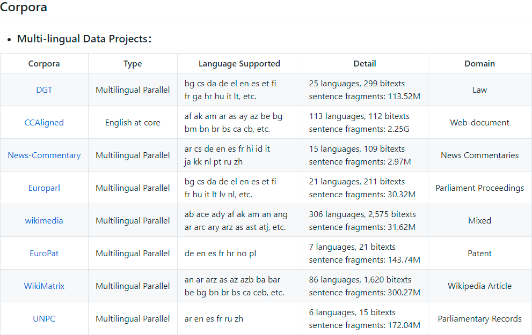
Task: Go to the WikiMatrix link
Action: [44, 286]
